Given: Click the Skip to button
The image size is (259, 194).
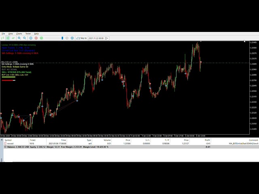Looking at the screenshot, I should [82, 38].
